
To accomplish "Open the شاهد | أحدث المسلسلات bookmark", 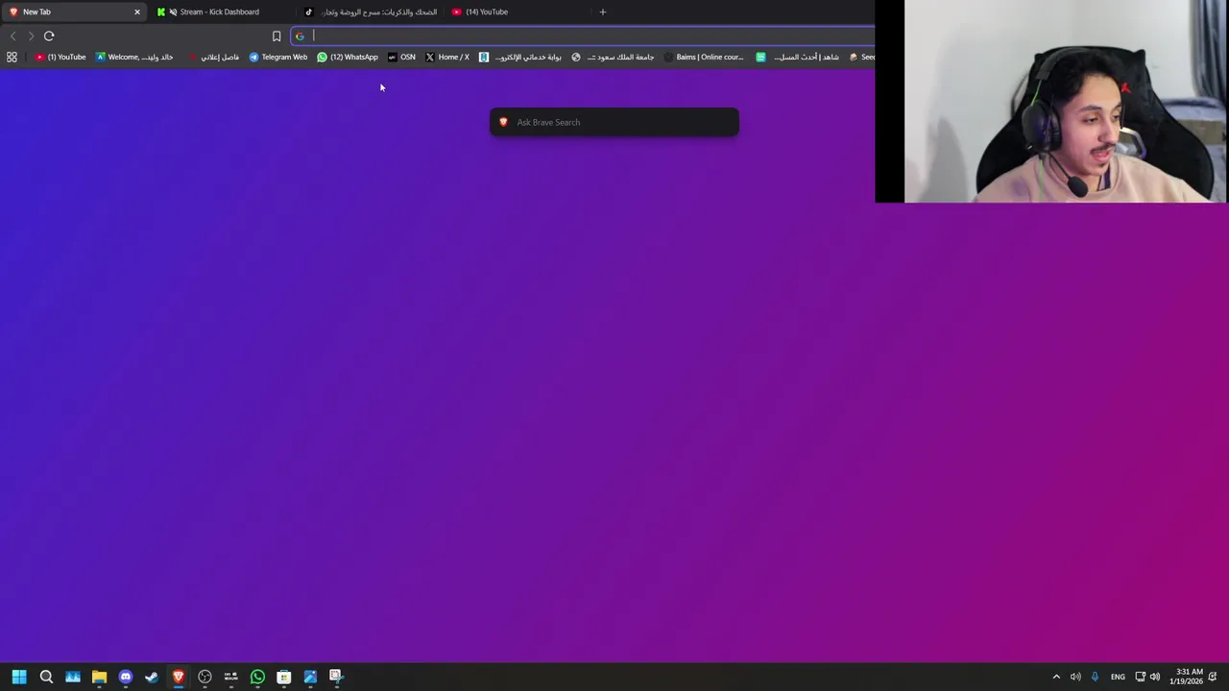I will point(798,57).
